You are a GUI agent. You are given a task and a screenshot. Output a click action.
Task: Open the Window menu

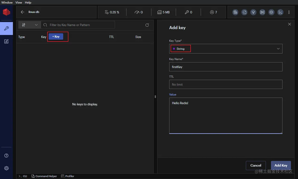click(7, 2)
